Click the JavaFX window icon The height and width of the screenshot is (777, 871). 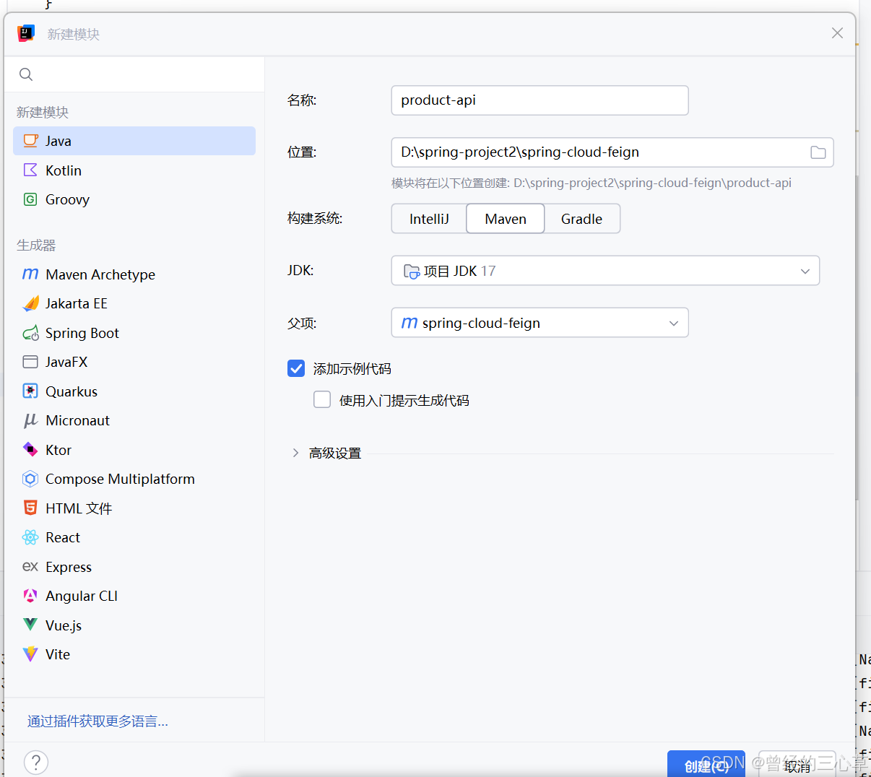(x=30, y=362)
